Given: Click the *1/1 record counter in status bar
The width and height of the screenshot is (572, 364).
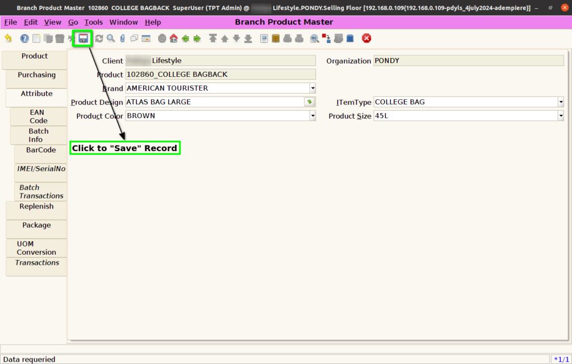Looking at the screenshot, I should click(x=561, y=360).
